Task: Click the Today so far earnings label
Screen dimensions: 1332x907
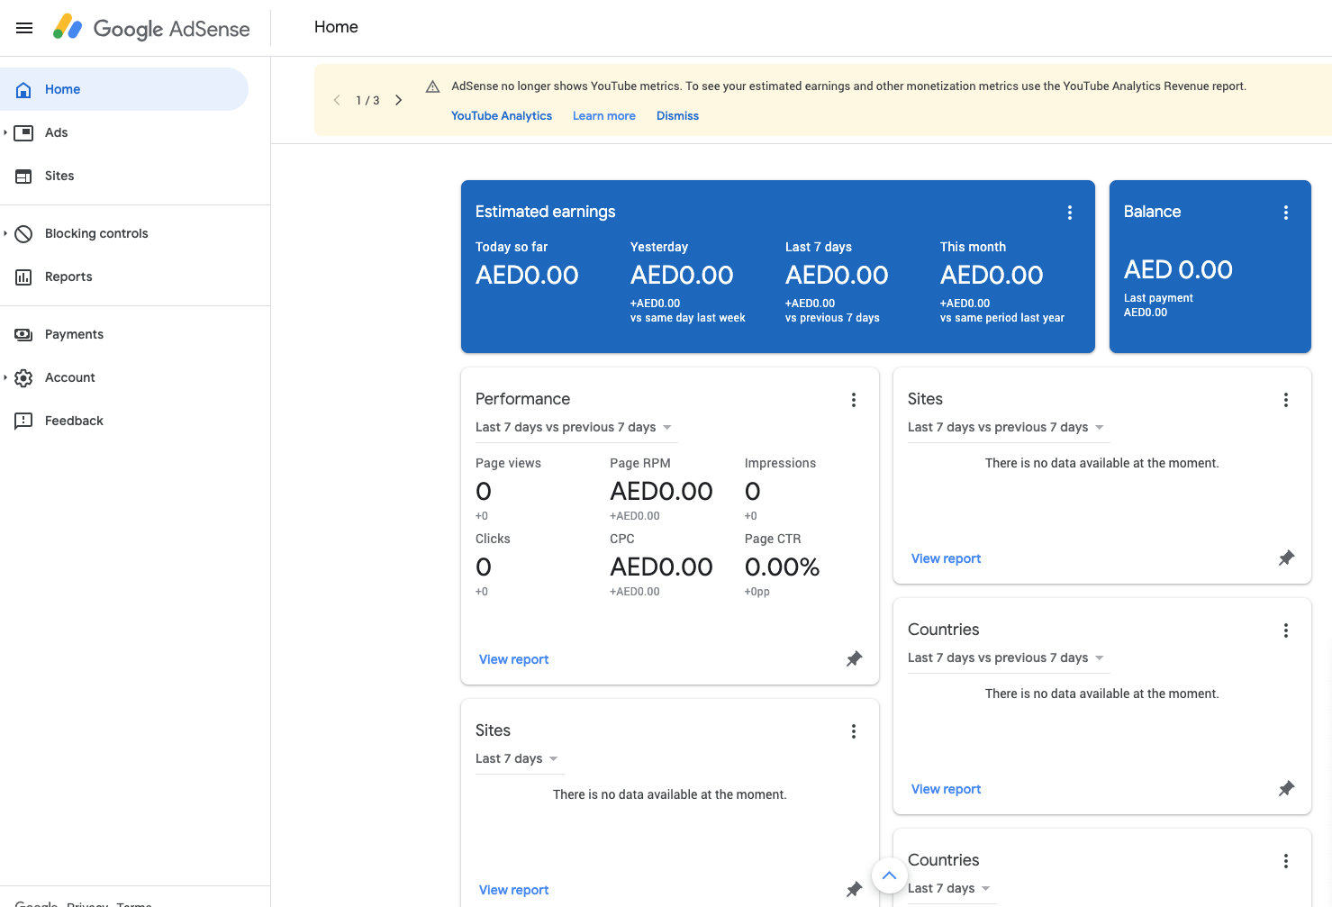Action: pyautogui.click(x=512, y=247)
